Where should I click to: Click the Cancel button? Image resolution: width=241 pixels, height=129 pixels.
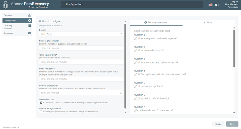218,124
